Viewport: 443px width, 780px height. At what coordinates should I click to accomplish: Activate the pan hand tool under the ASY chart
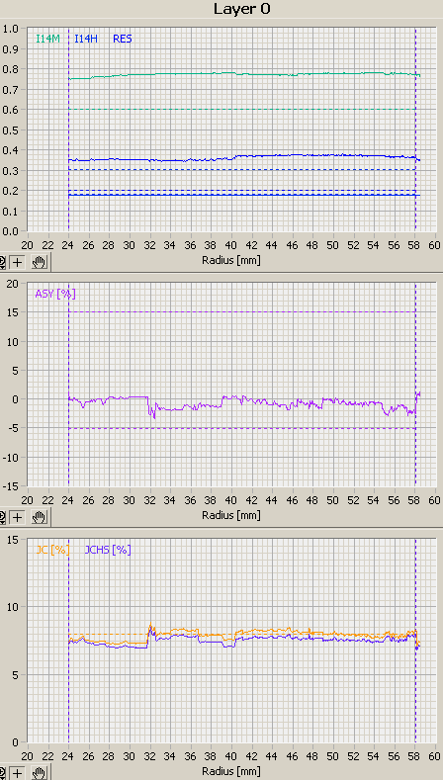39,517
